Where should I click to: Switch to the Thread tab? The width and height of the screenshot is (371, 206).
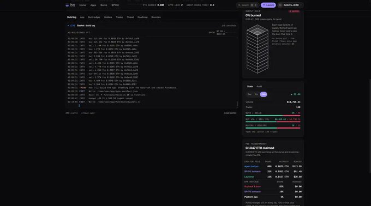point(130,17)
